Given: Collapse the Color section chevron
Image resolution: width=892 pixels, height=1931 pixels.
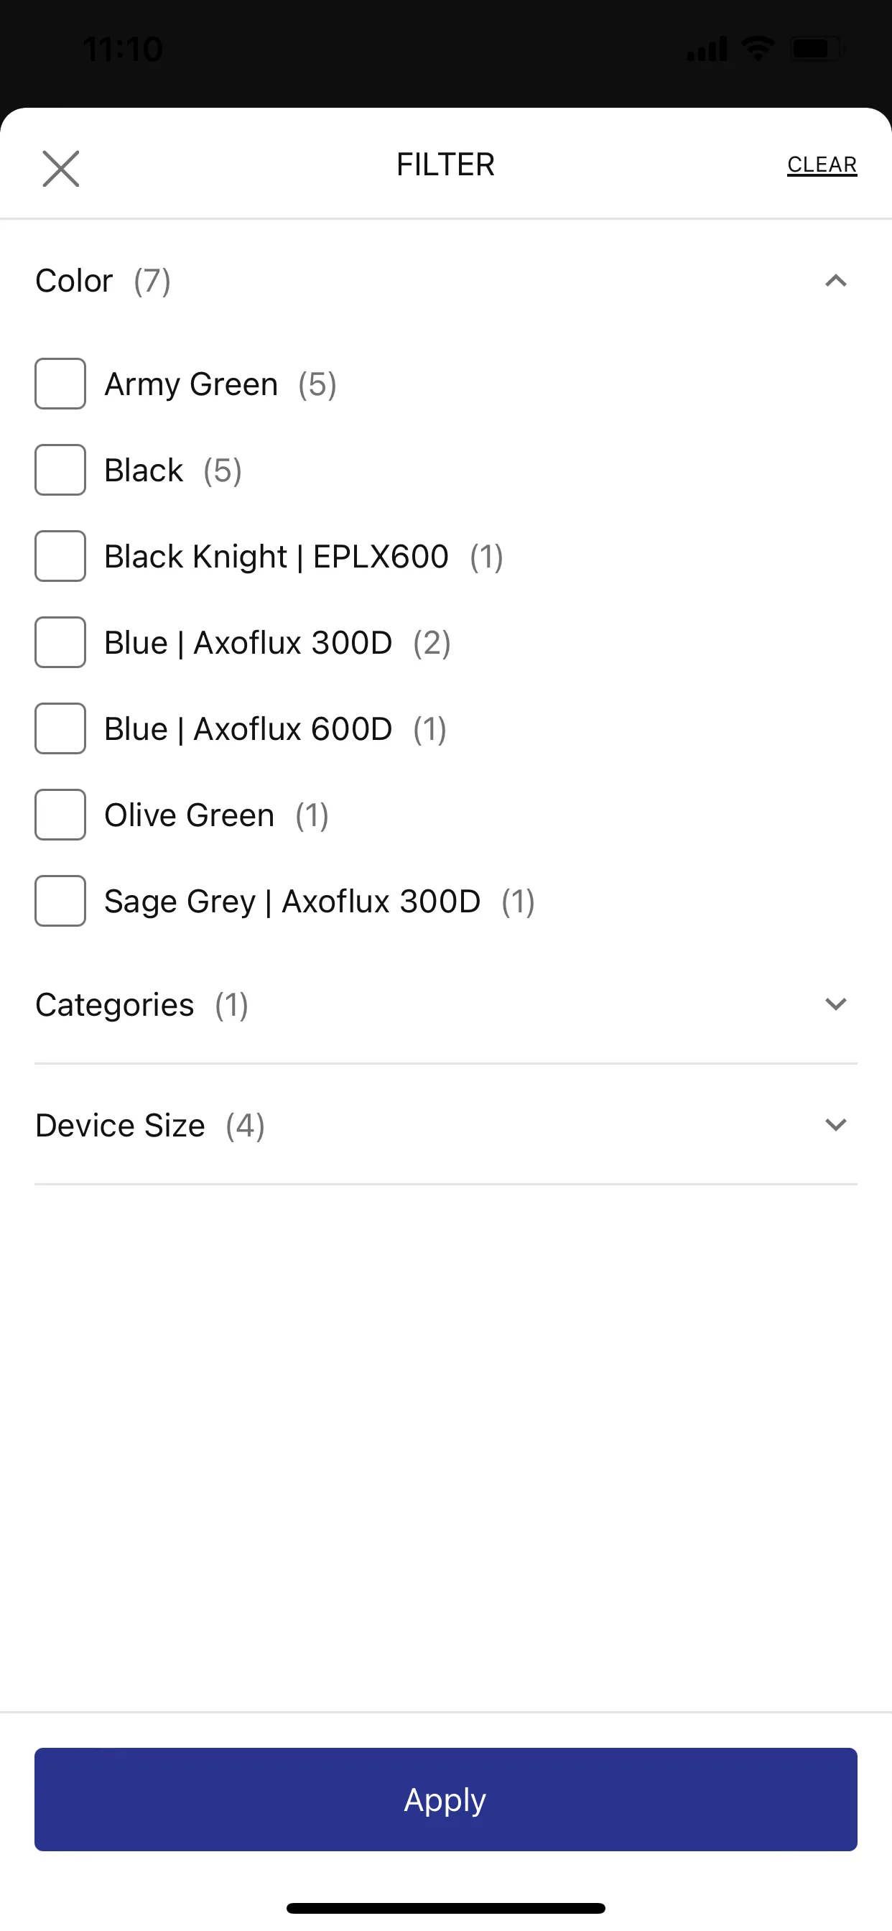Looking at the screenshot, I should click(835, 281).
